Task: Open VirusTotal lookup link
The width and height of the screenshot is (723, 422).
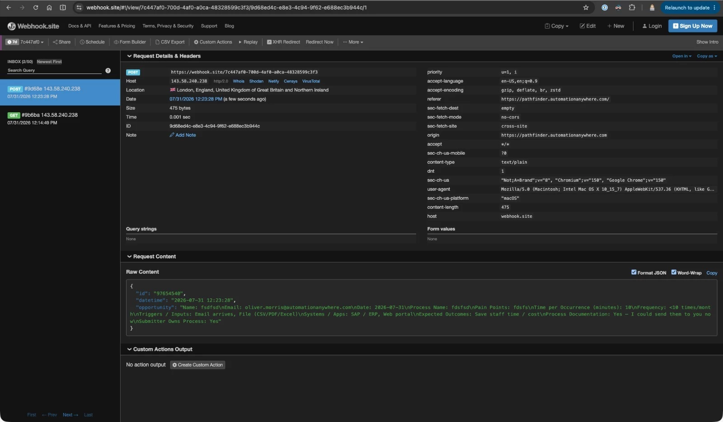Action: point(311,82)
